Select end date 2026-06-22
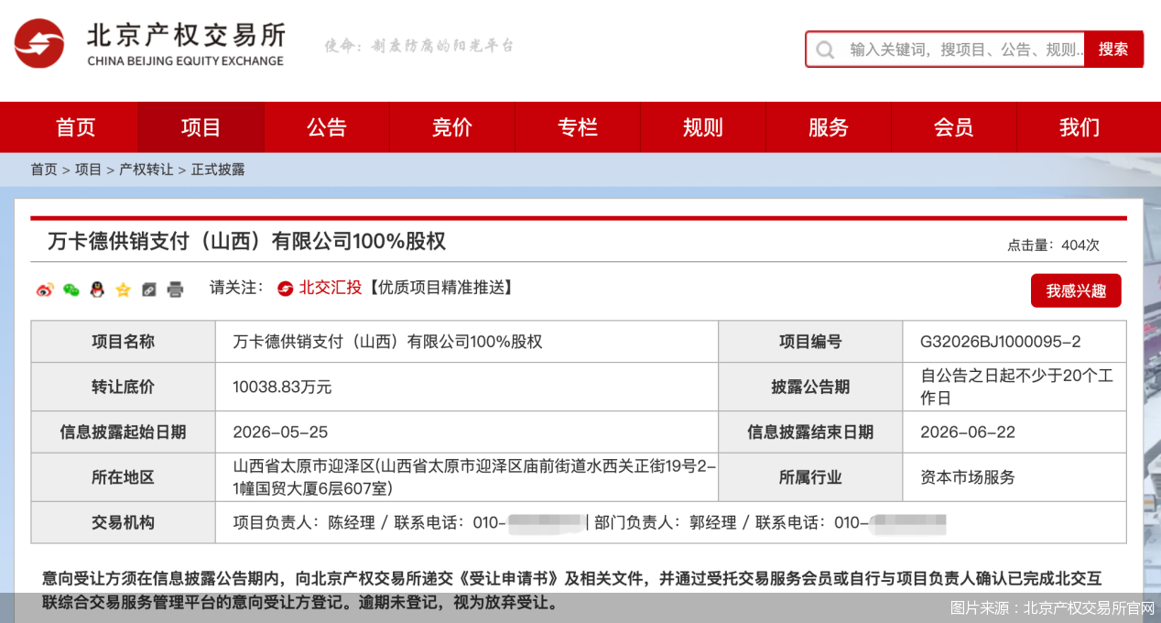The width and height of the screenshot is (1161, 623). tap(968, 432)
